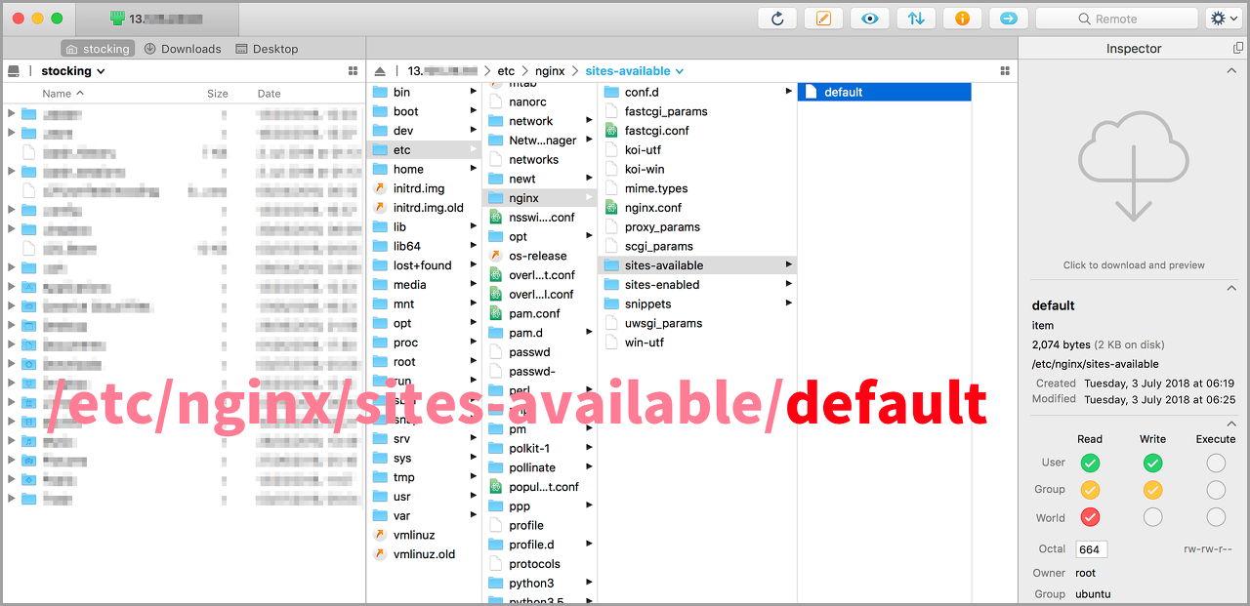Select the pam.conf file icon
Screen dimensions: 1250x606
coord(496,313)
